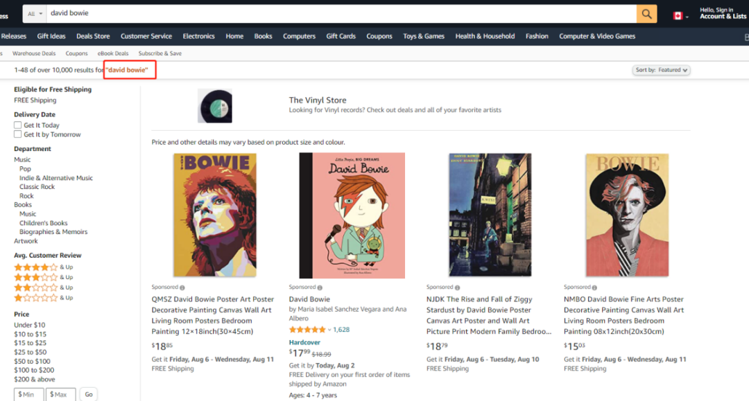Screen dimensions: 749x401
Task: Open Computers in navigation bar
Action: pos(299,36)
